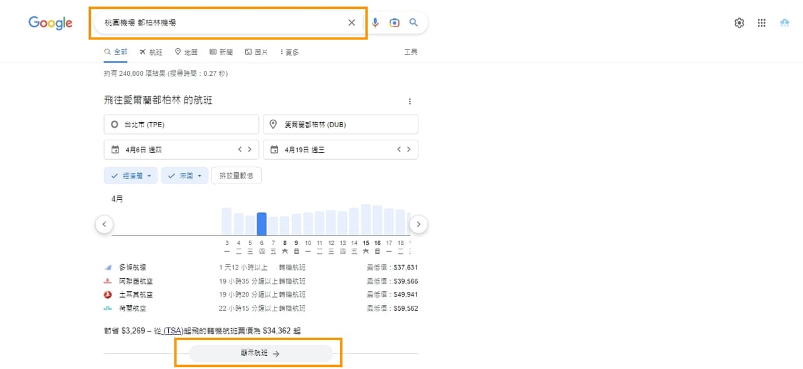The height and width of the screenshot is (369, 803).
Task: Select the April 8 price bar
Action: (x=285, y=226)
